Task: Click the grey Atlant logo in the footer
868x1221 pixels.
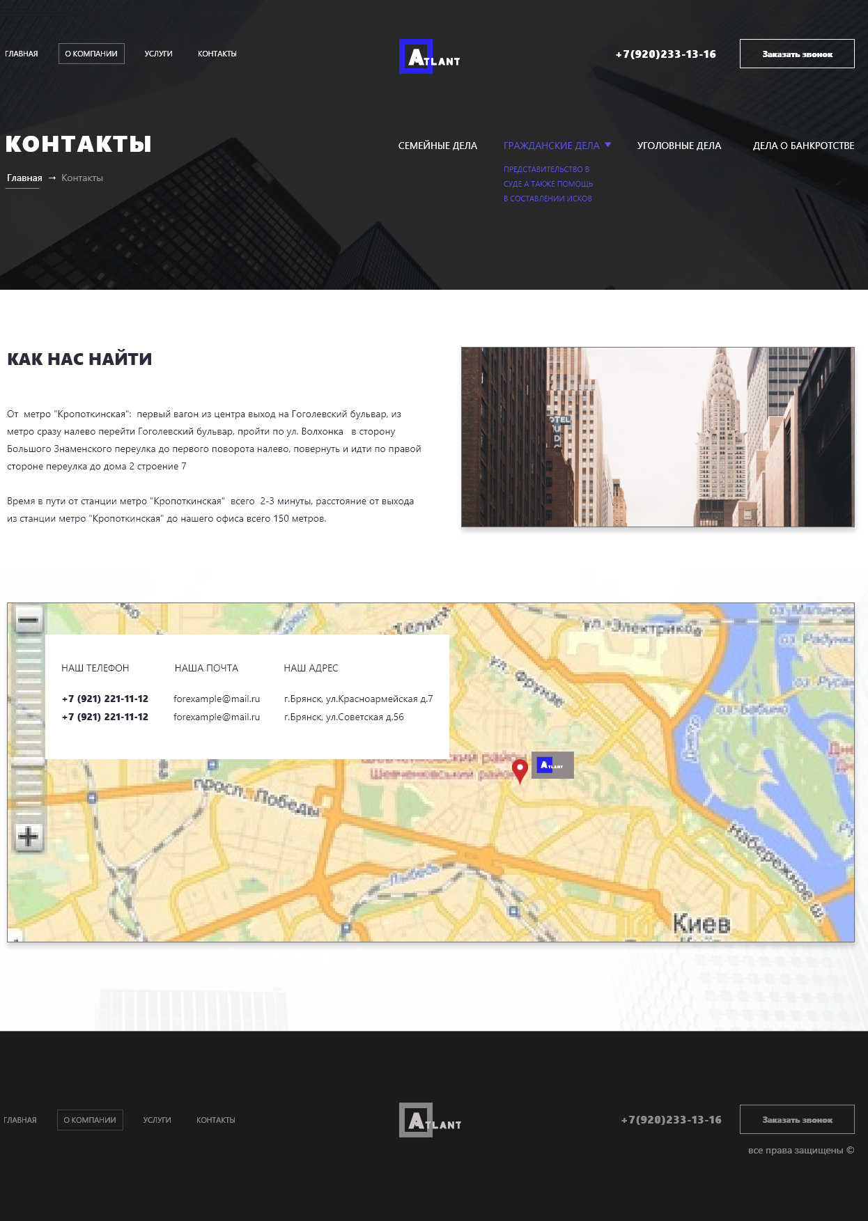Action: [x=430, y=1120]
